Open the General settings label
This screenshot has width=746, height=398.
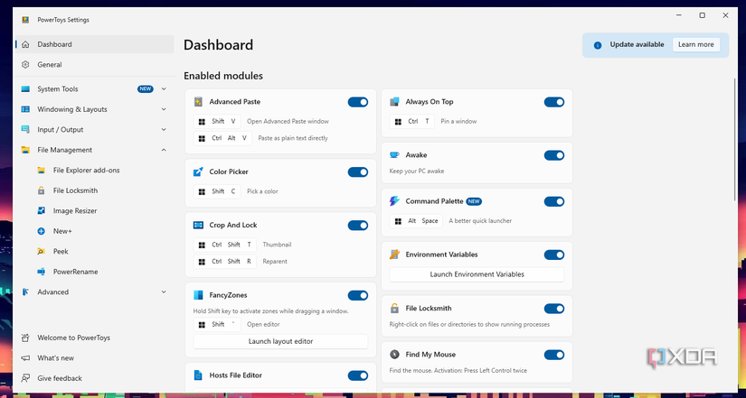pyautogui.click(x=50, y=65)
